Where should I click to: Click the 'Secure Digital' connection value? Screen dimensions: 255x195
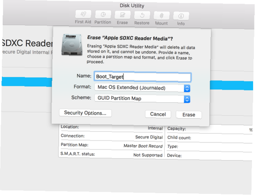point(149,137)
